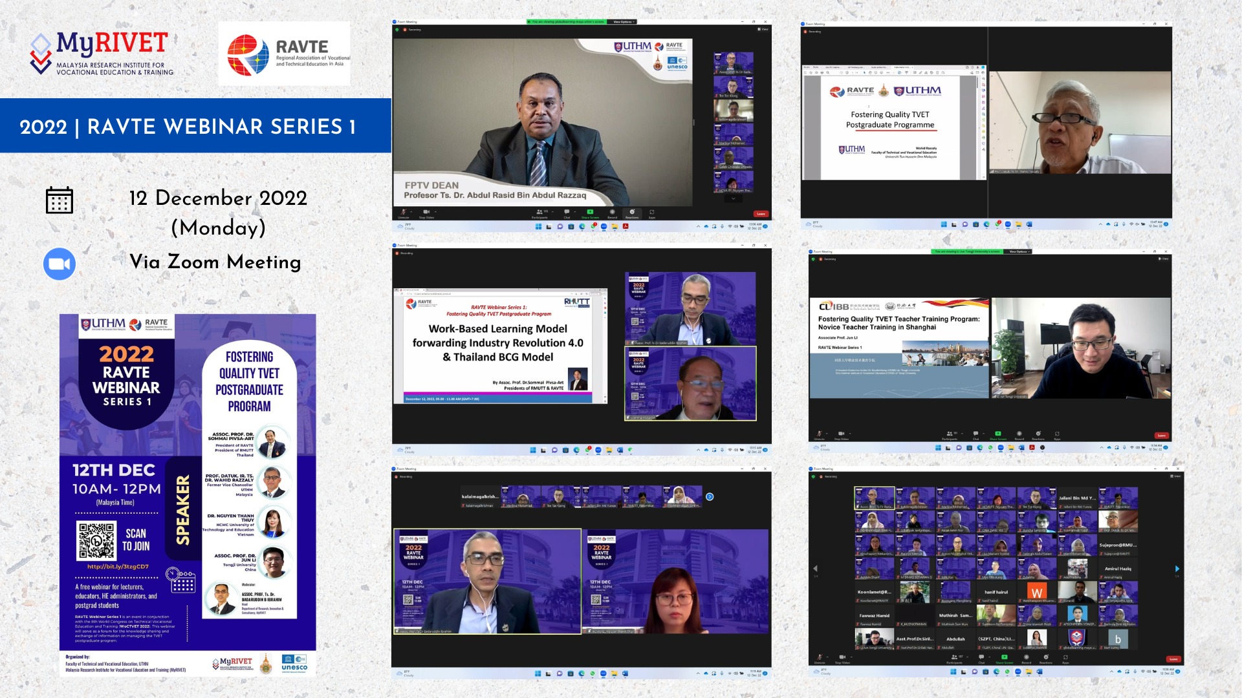The height and width of the screenshot is (698, 1242).
Task: Toggle Stop Video in the FPTV Dean Zoom window
Action: click(427, 213)
